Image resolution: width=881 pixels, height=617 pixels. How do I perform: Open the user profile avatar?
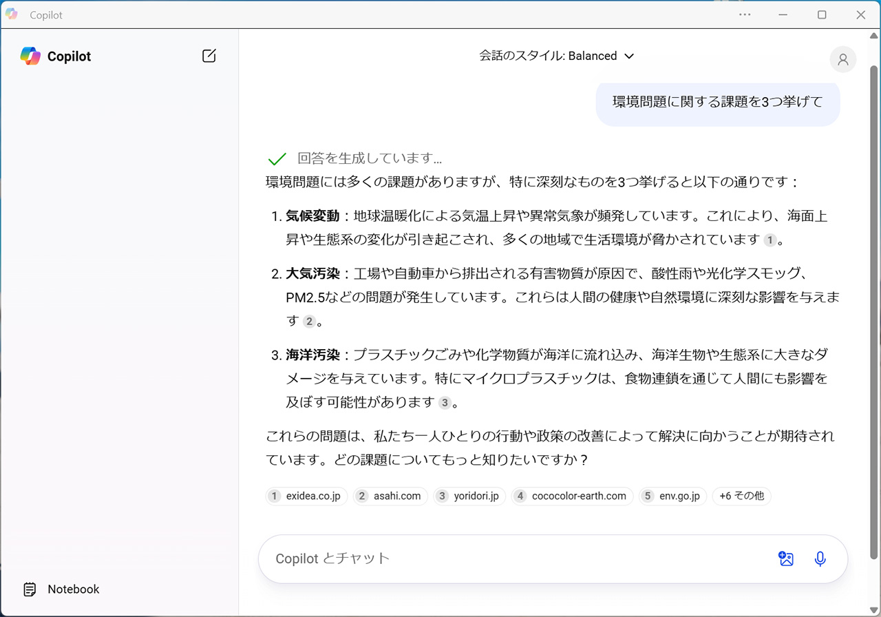coord(842,60)
